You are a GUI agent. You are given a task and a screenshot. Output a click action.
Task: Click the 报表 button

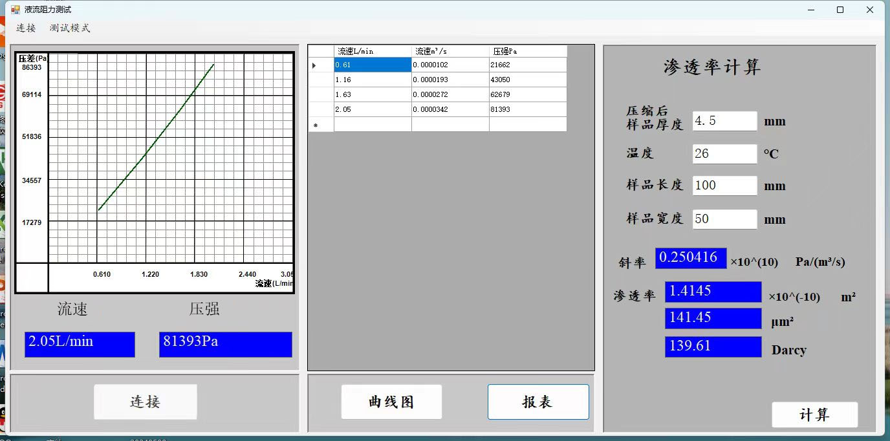click(537, 402)
